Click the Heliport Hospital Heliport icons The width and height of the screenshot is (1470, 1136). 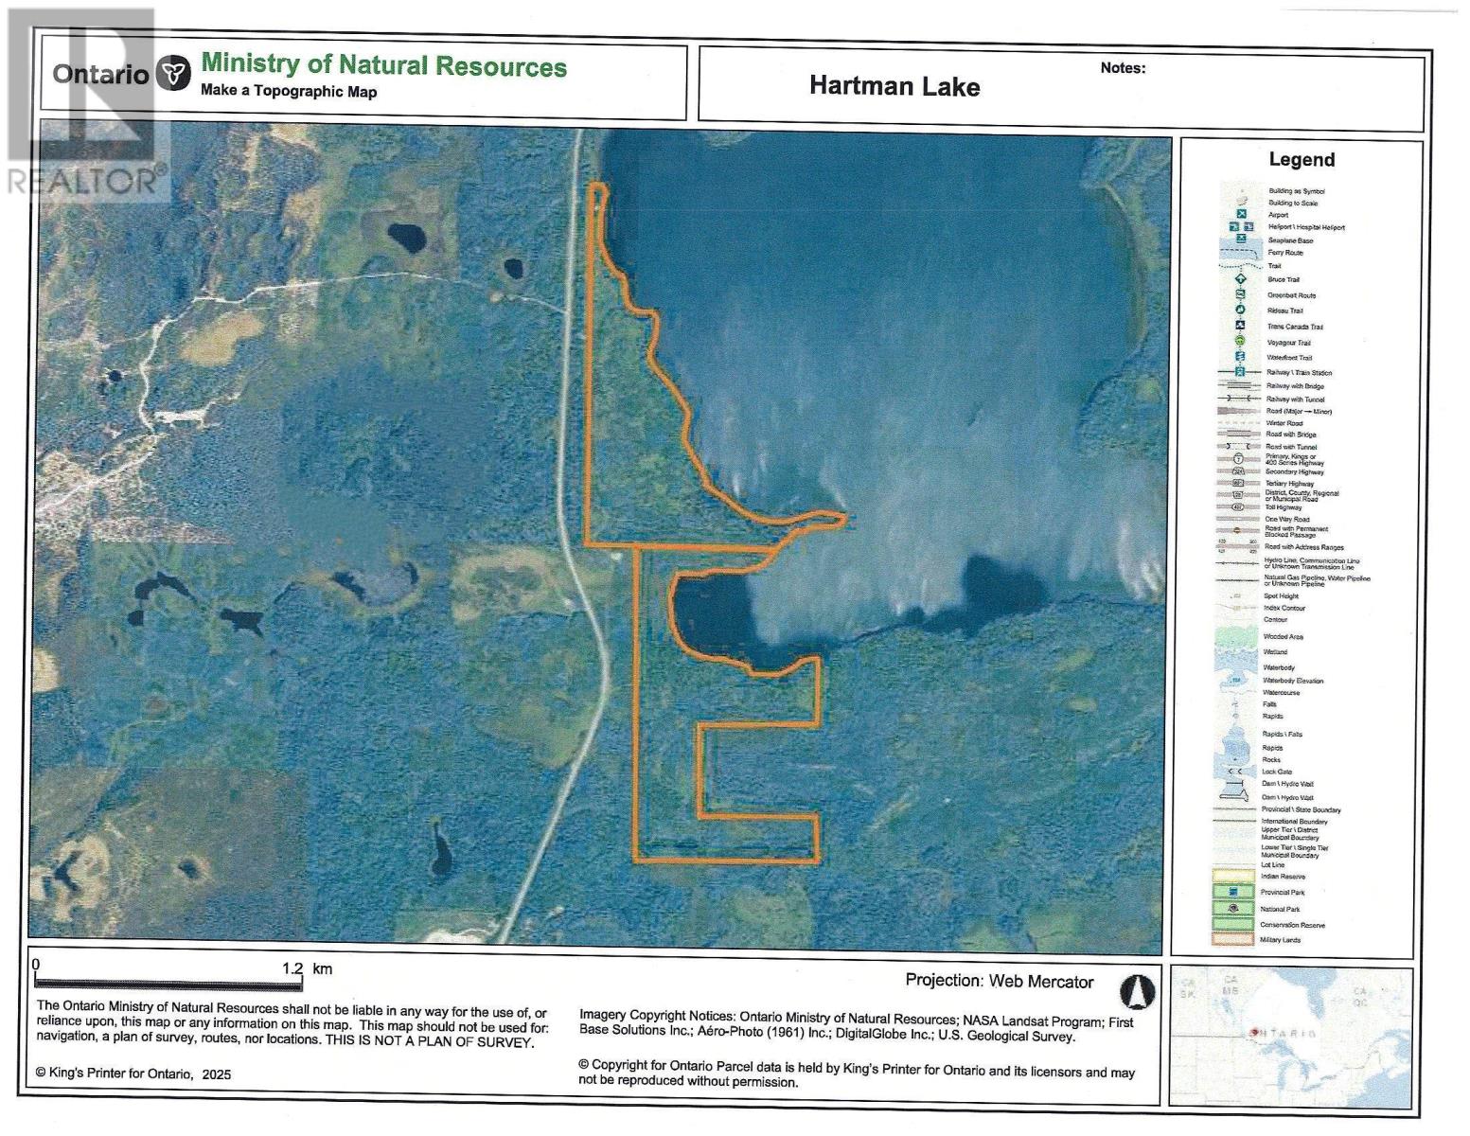point(1243,227)
